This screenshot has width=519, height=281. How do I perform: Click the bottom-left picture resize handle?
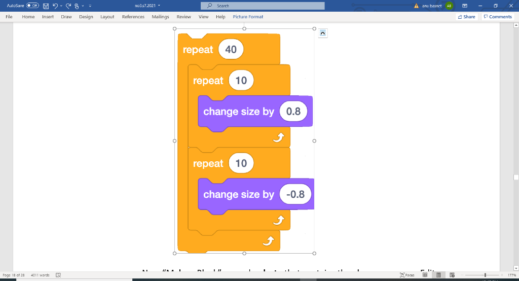click(175, 254)
